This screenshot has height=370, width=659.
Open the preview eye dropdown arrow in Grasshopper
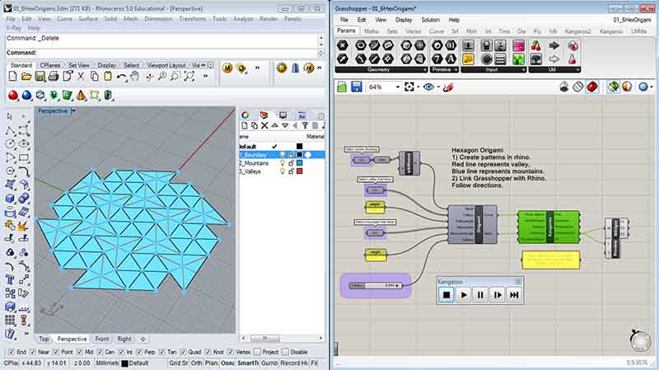pyautogui.click(x=438, y=87)
